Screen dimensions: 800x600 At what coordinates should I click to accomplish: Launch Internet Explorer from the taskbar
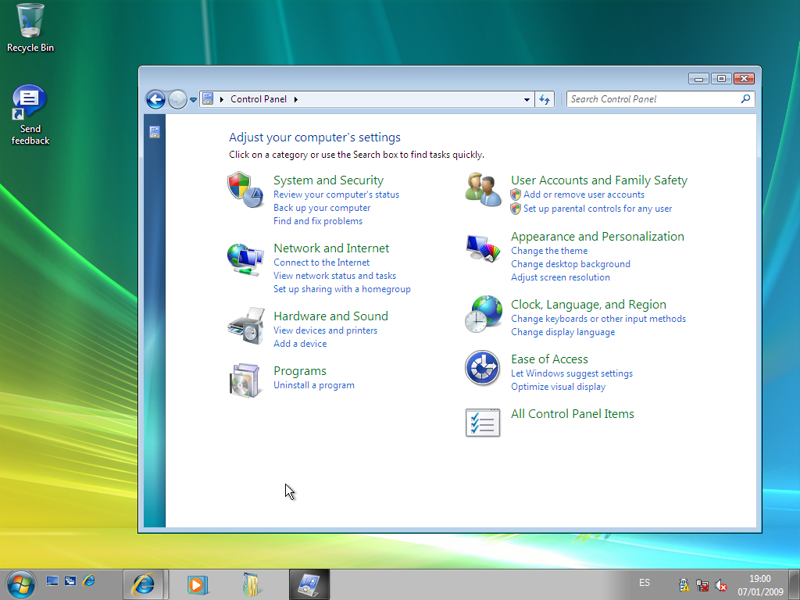[144, 584]
